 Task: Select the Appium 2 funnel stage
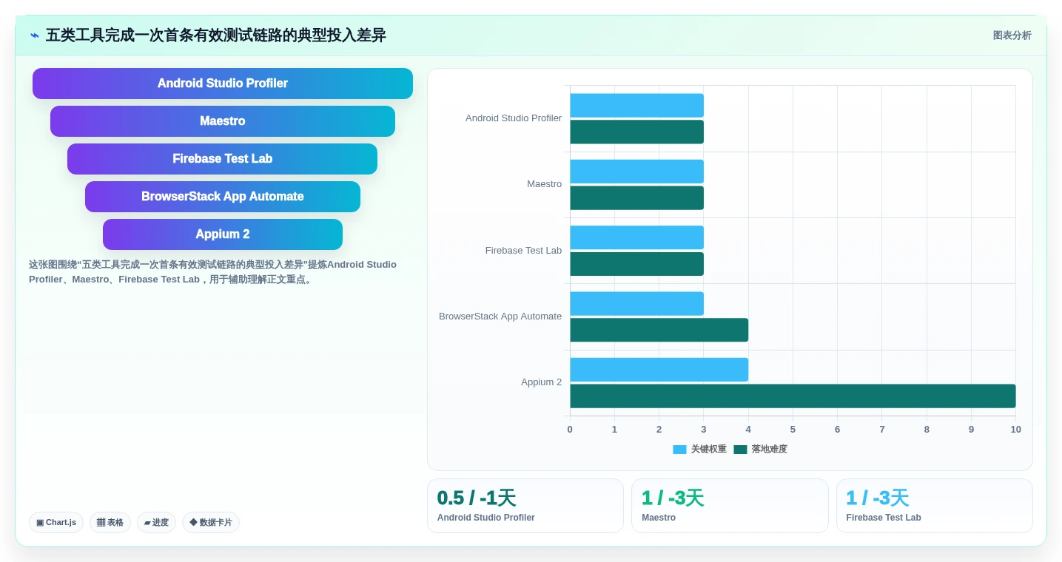pos(223,234)
